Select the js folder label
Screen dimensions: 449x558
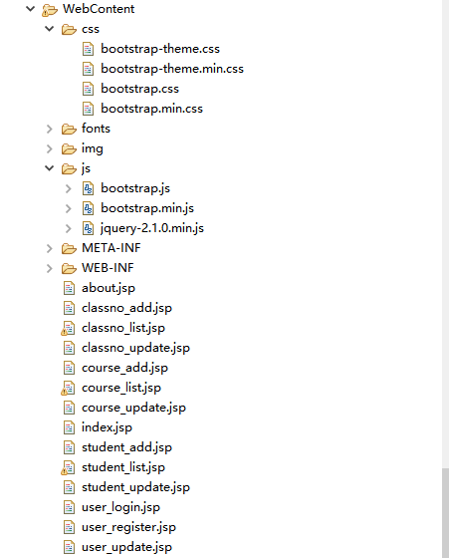(x=86, y=168)
